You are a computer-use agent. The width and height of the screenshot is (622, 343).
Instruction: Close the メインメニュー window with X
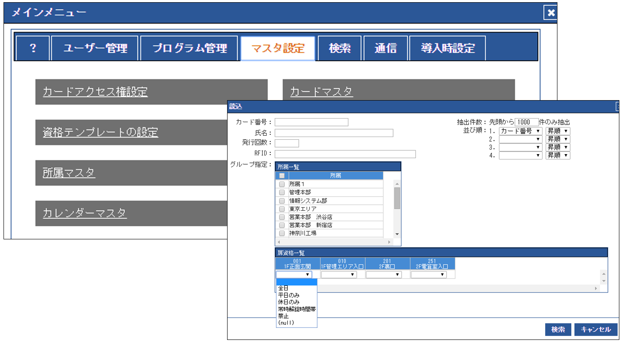point(550,13)
